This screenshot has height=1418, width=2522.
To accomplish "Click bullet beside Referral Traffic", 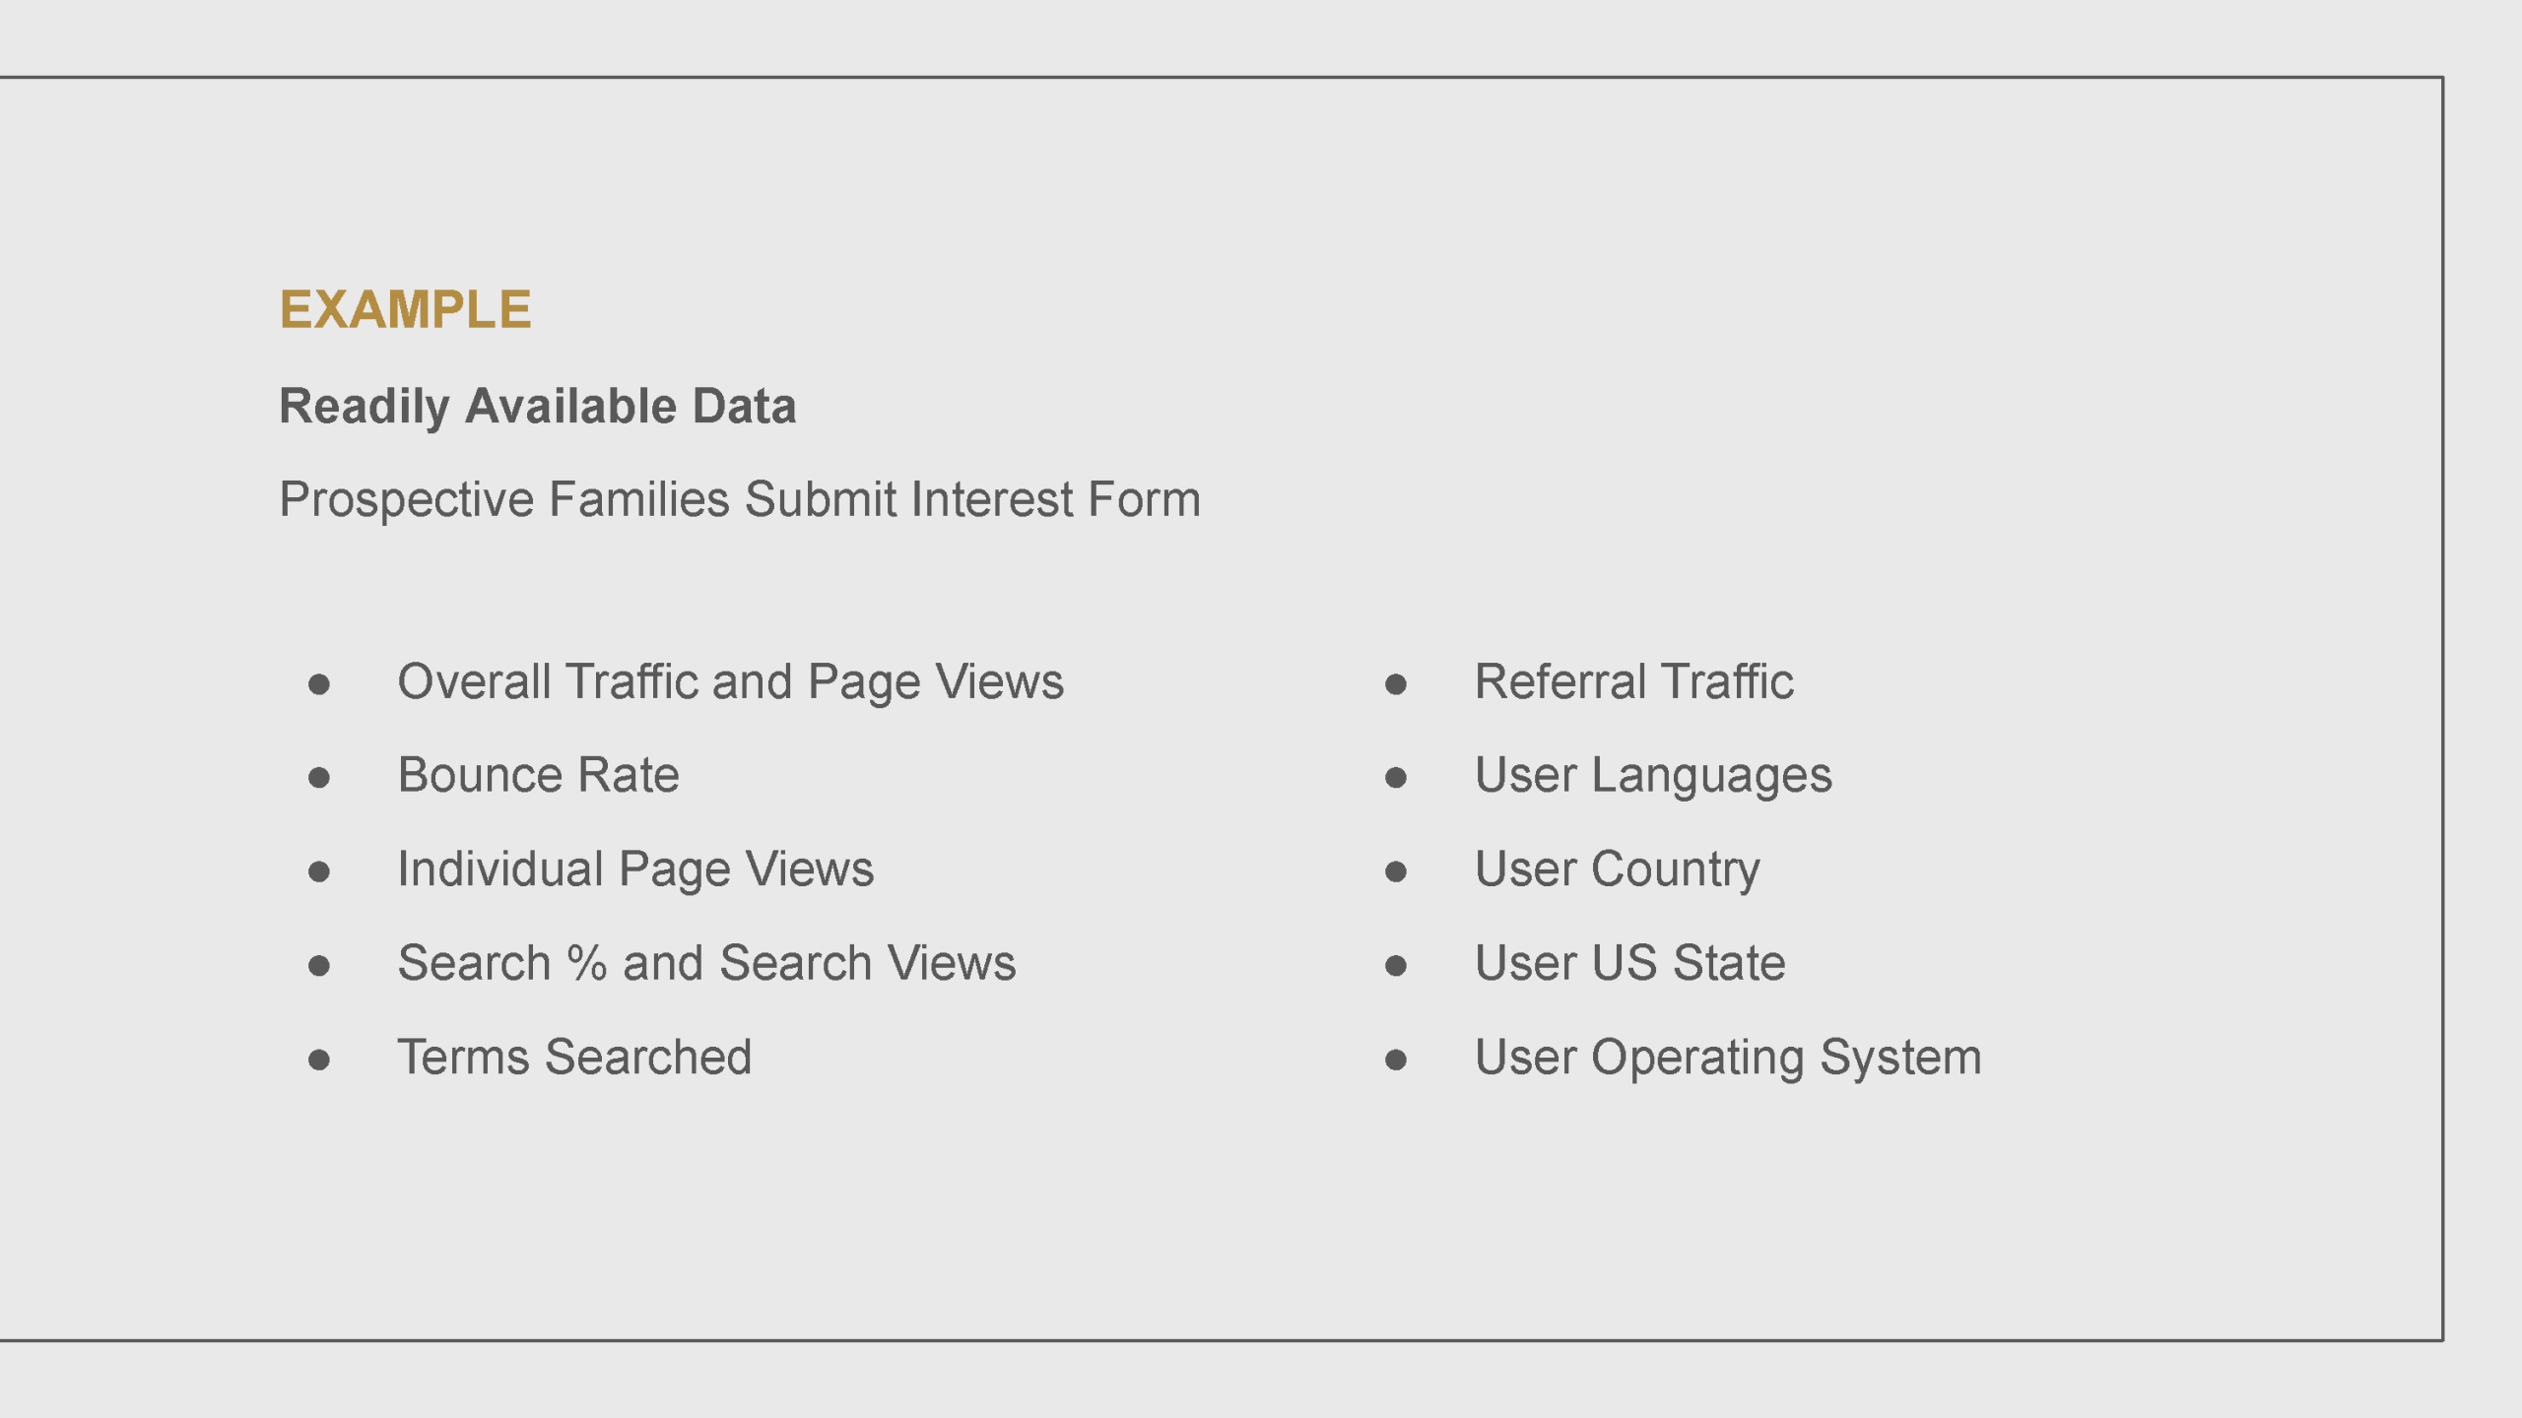I will (x=1396, y=684).
